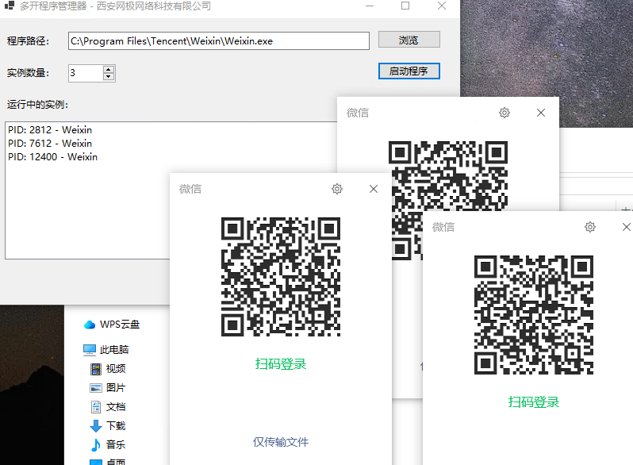Click 扫码登录 text in middle WeChat window
Screen dimensions: 633x465
(x=281, y=364)
